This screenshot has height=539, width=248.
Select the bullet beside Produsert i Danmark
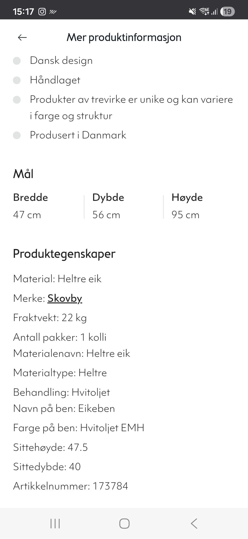tap(17, 135)
